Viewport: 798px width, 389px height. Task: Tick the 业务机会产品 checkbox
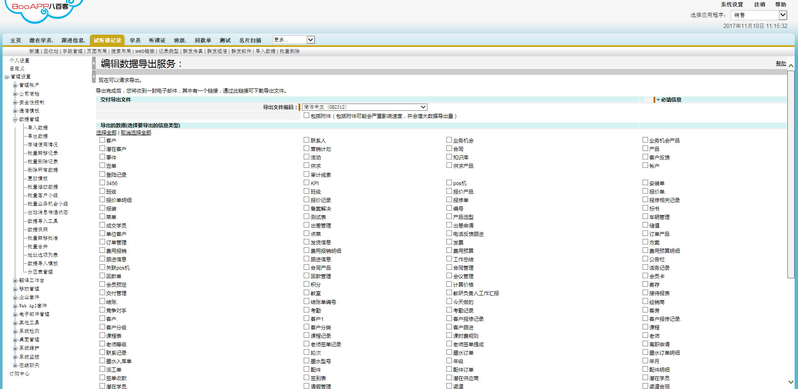coord(645,140)
